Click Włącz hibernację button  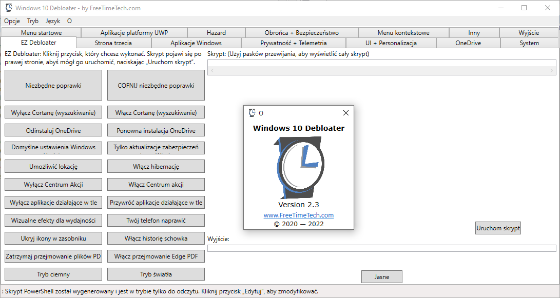(156, 166)
